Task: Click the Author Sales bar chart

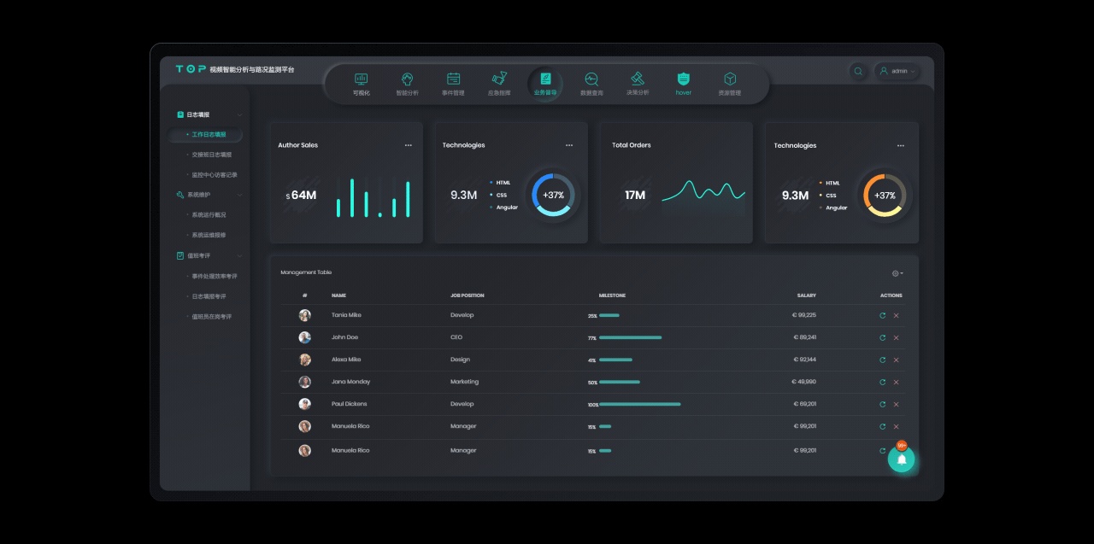Action: point(373,197)
